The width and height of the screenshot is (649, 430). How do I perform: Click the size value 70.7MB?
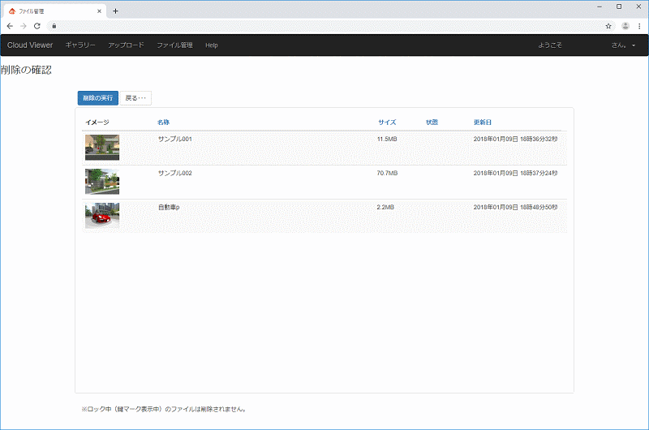387,173
